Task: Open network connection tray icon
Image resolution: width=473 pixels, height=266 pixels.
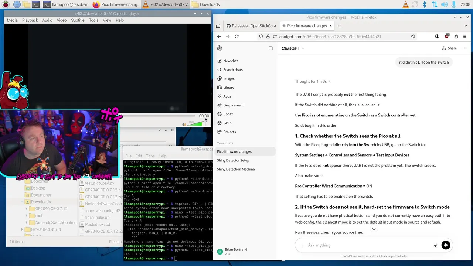Action: (x=434, y=4)
